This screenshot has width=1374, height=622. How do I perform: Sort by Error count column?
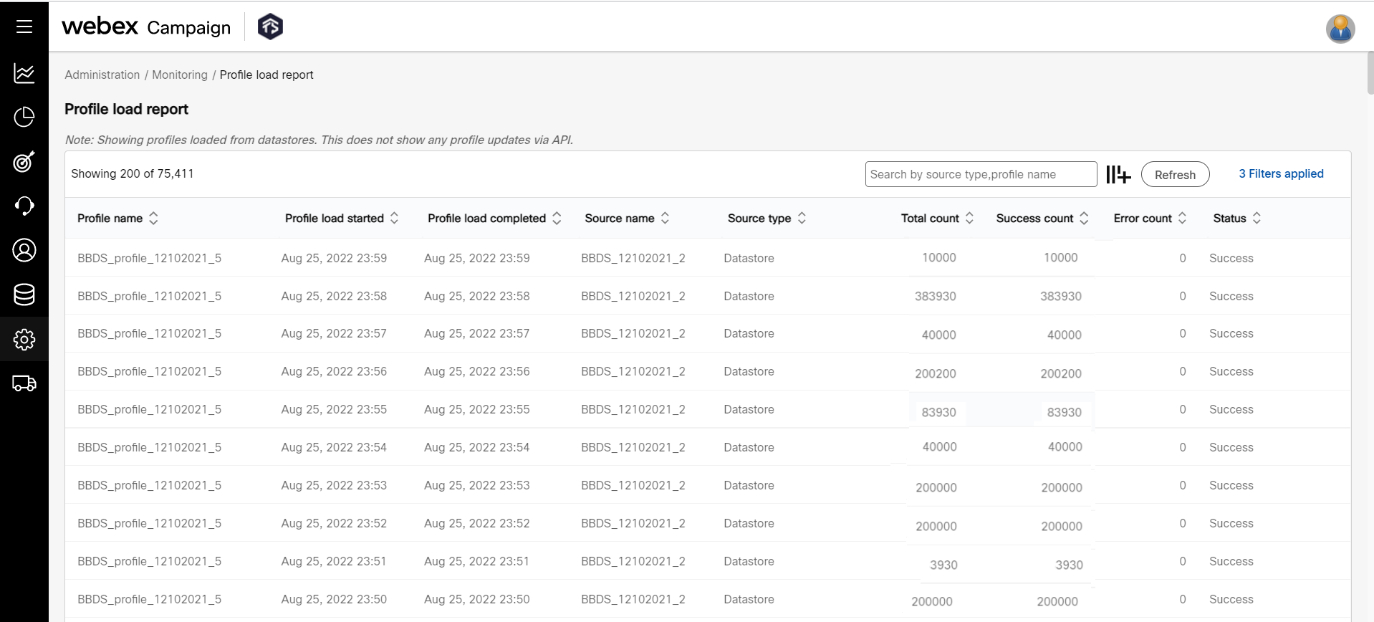click(1182, 219)
